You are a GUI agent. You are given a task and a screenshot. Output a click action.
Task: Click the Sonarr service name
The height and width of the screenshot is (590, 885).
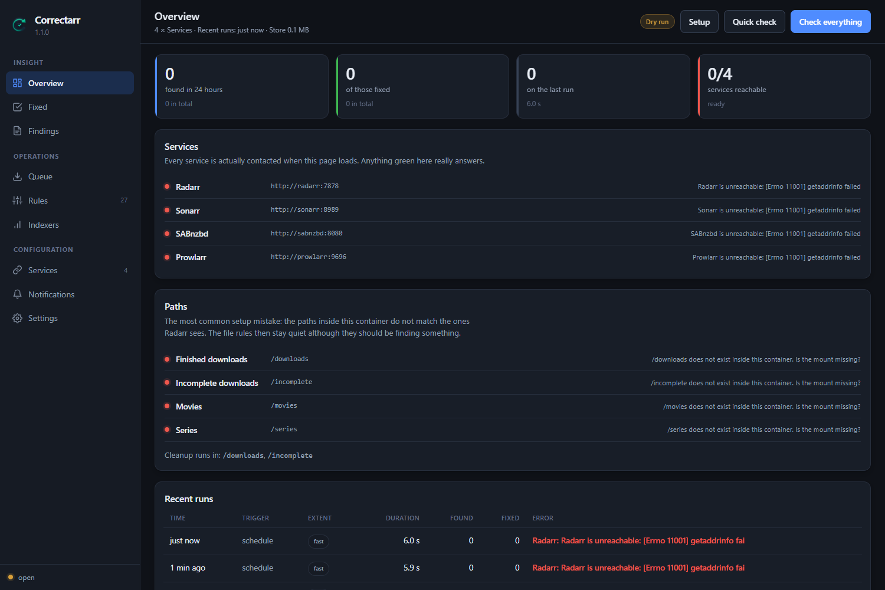click(x=188, y=211)
